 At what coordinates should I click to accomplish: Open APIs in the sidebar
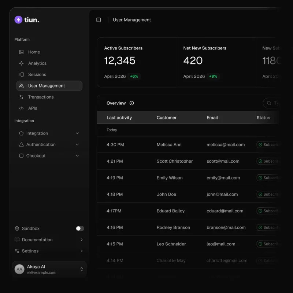pos(49,108)
